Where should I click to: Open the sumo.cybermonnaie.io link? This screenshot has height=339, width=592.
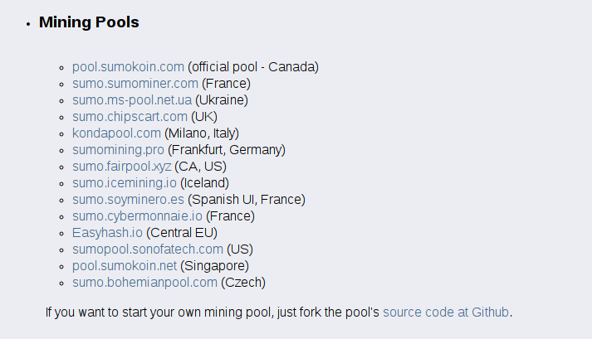coord(137,216)
